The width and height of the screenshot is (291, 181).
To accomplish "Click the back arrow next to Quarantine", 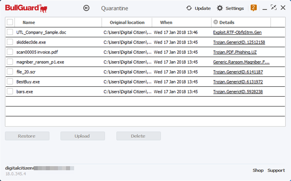I will point(87,8).
